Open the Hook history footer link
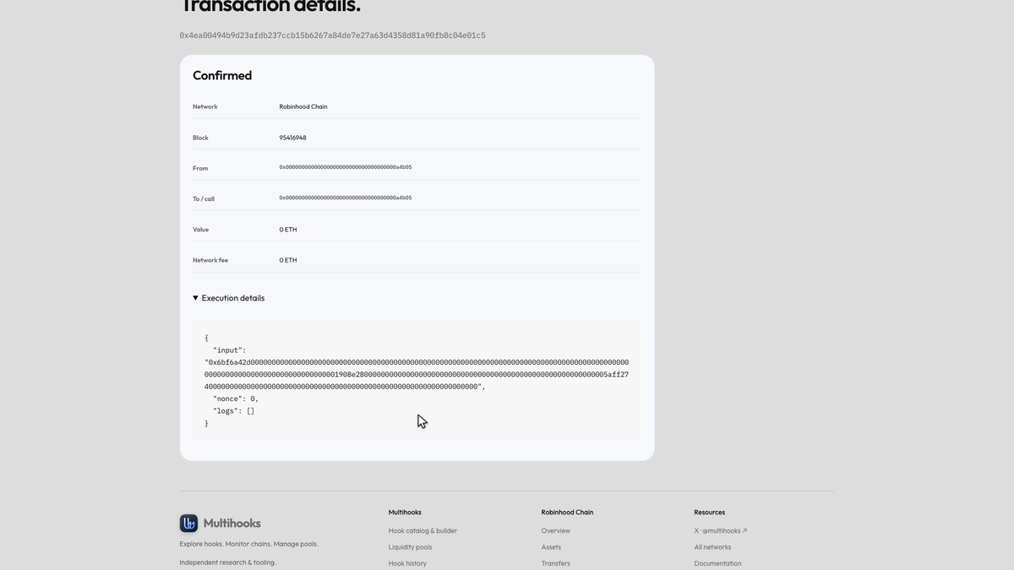 tap(407, 563)
